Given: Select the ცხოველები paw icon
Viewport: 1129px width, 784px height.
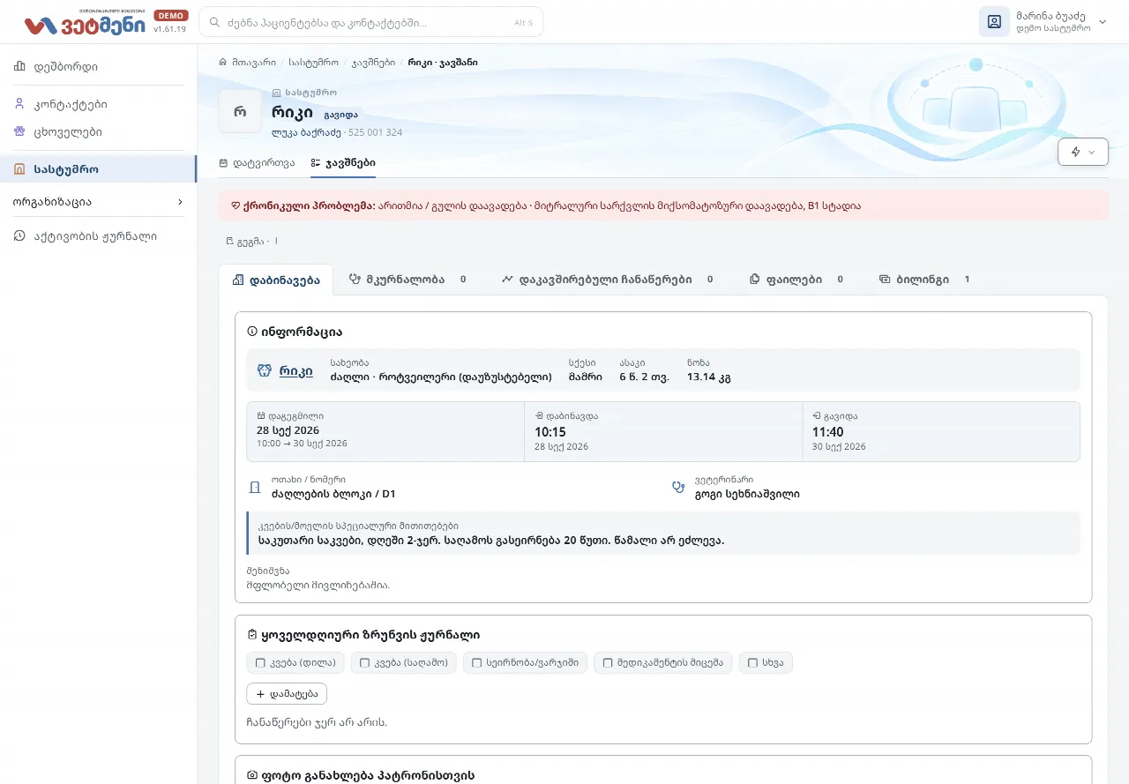Looking at the screenshot, I should point(19,131).
